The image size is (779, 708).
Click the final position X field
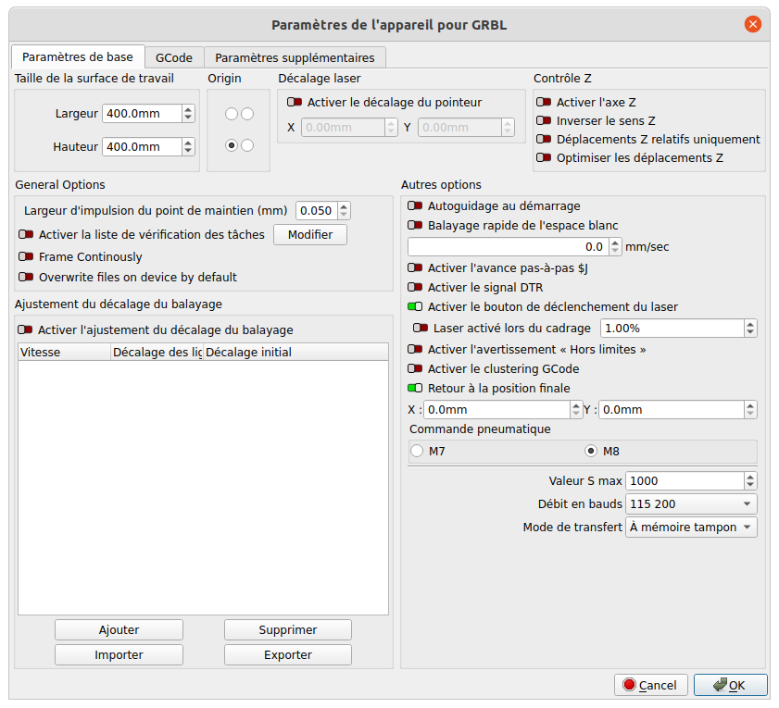pyautogui.click(x=496, y=410)
